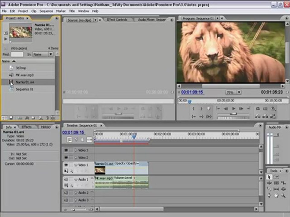Set unnumbered marker in Program monitor
The image size is (290, 217).
(209, 109)
